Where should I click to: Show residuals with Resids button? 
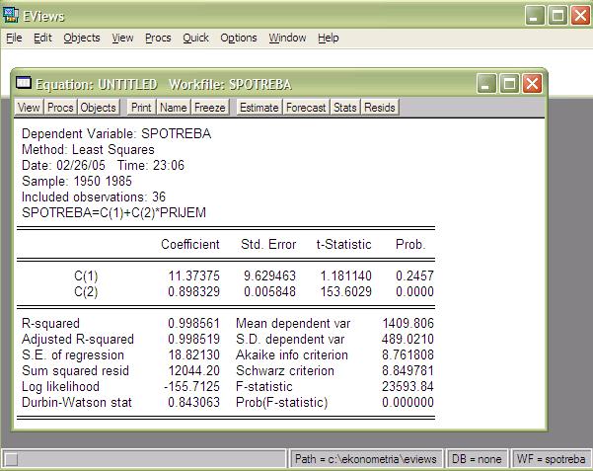pos(379,108)
